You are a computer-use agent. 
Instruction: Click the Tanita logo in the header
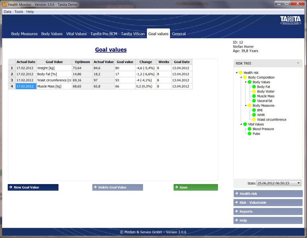click(x=290, y=20)
